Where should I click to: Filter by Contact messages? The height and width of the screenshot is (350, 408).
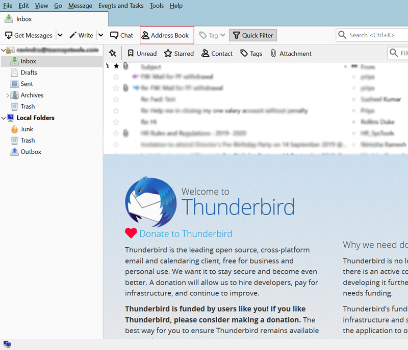point(217,54)
